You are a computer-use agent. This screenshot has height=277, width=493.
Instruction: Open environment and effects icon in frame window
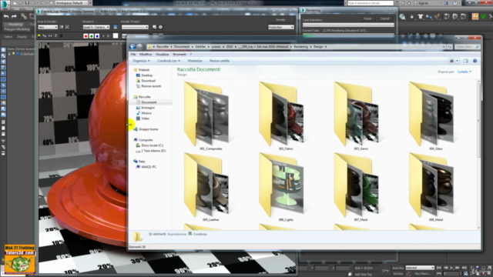pyautogui.click(x=160, y=27)
